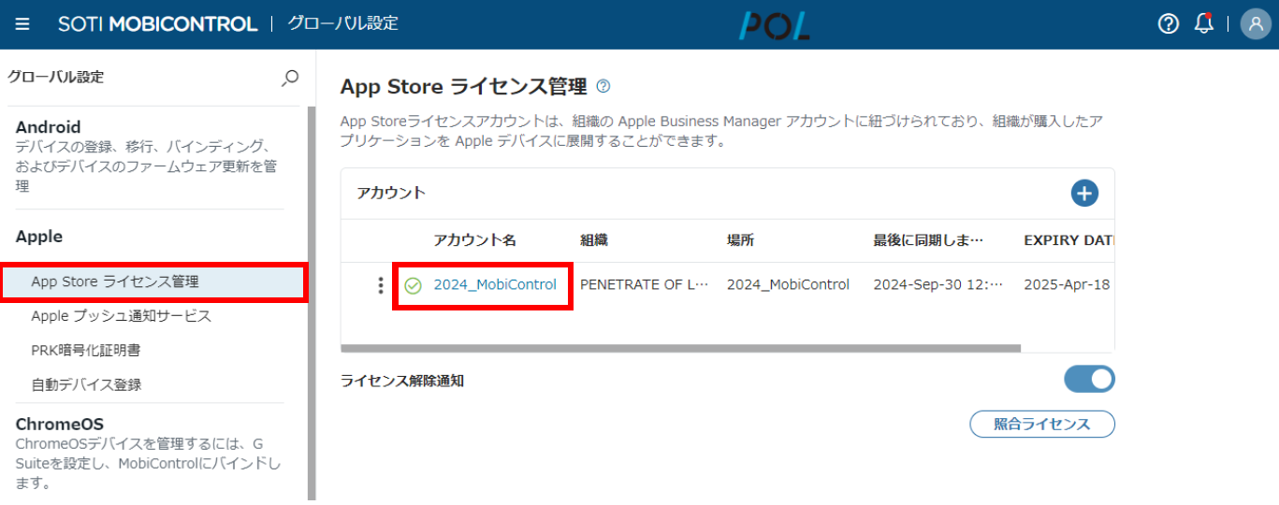Click the SOTI MOBICONTROL brand title

(157, 24)
